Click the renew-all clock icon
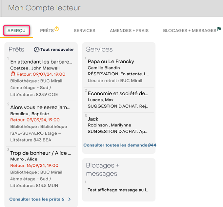The image size is (223, 207). (x=37, y=49)
